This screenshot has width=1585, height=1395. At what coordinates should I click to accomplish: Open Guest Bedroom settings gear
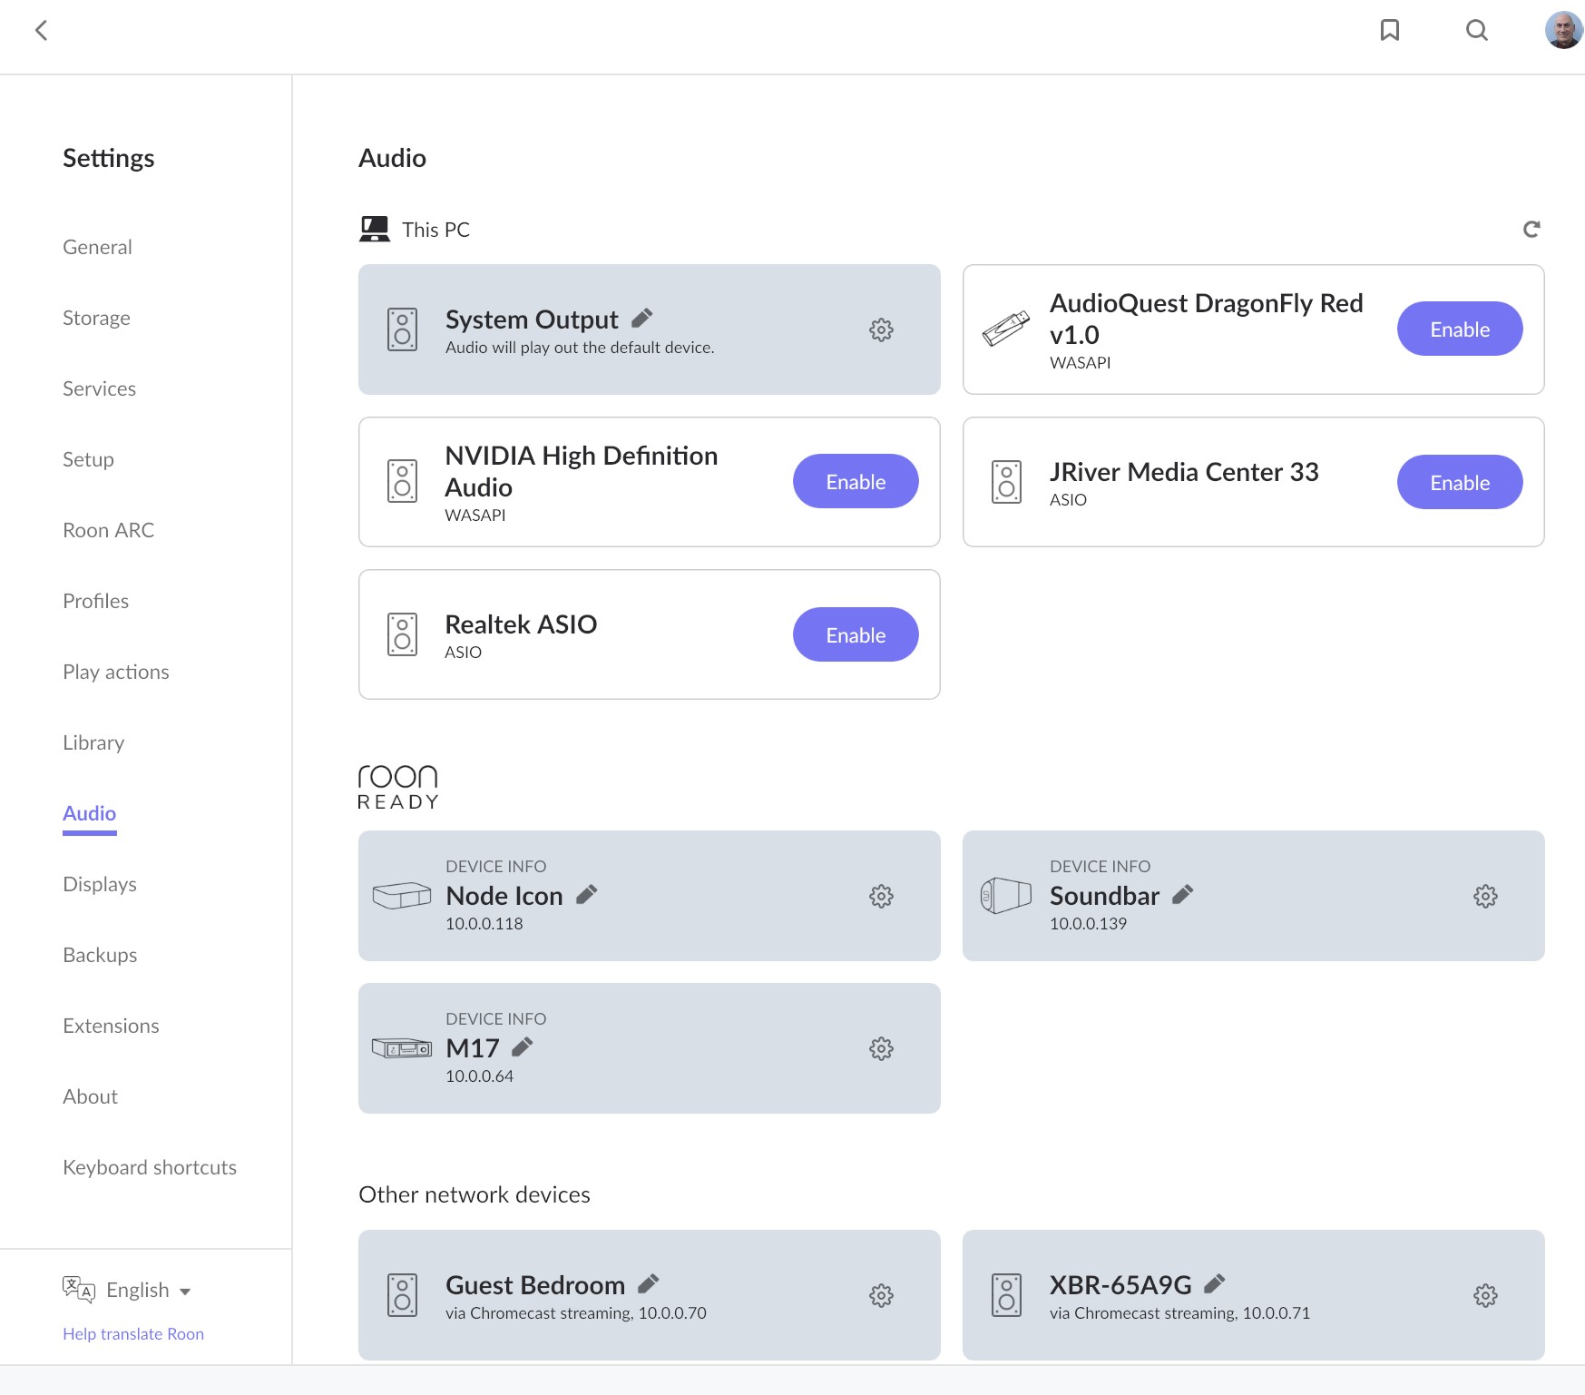pos(881,1295)
